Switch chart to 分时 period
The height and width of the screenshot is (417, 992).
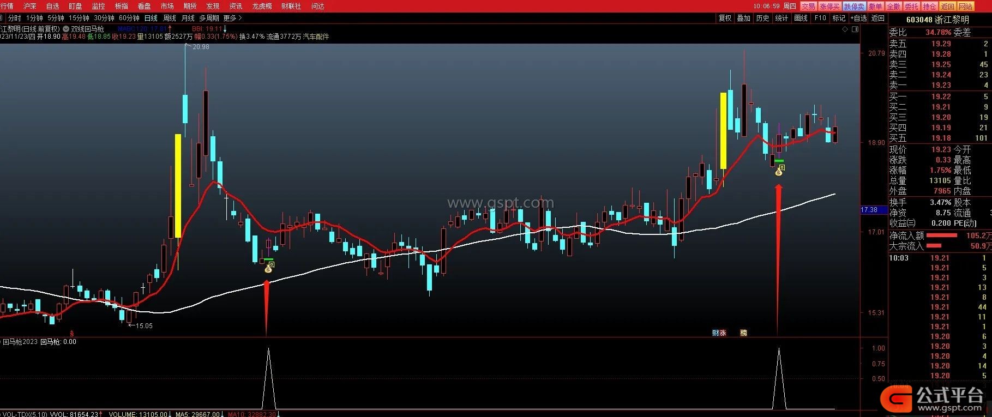(14, 18)
